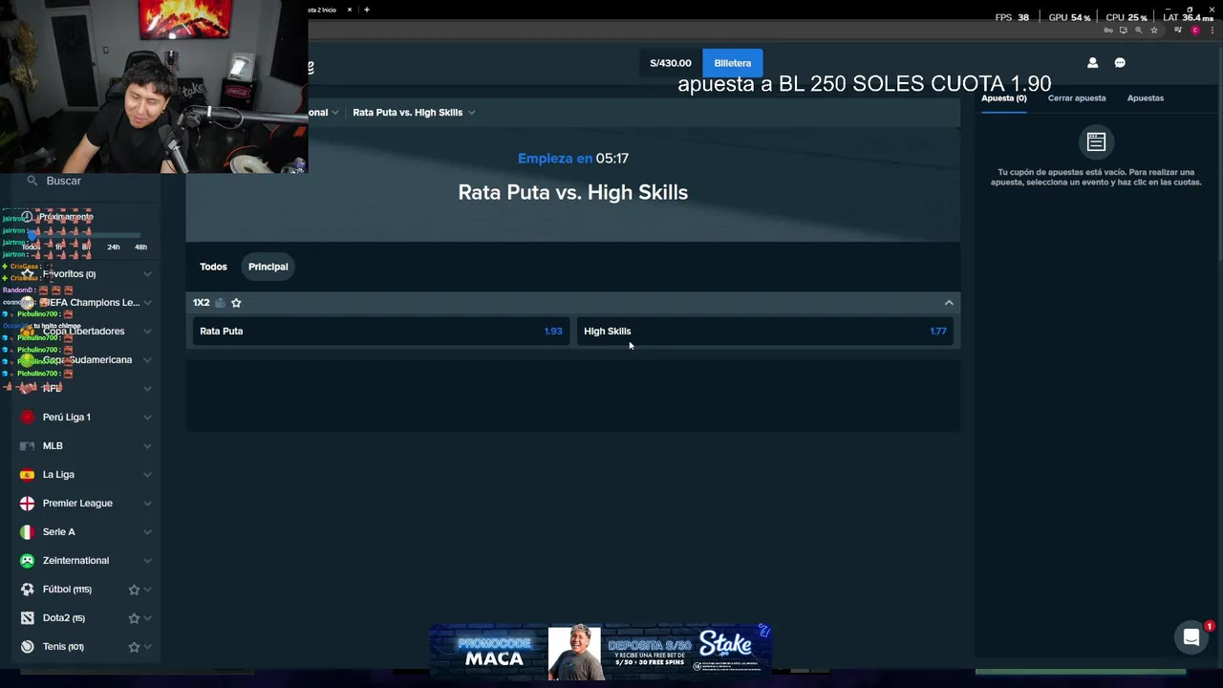The height and width of the screenshot is (688, 1223).
Task: Set the time filter to 24h
Action: point(114,247)
